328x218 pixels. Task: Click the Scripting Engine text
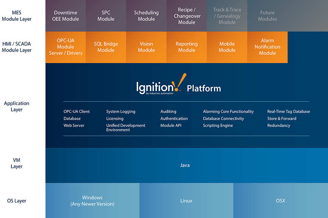pyautogui.click(x=218, y=125)
